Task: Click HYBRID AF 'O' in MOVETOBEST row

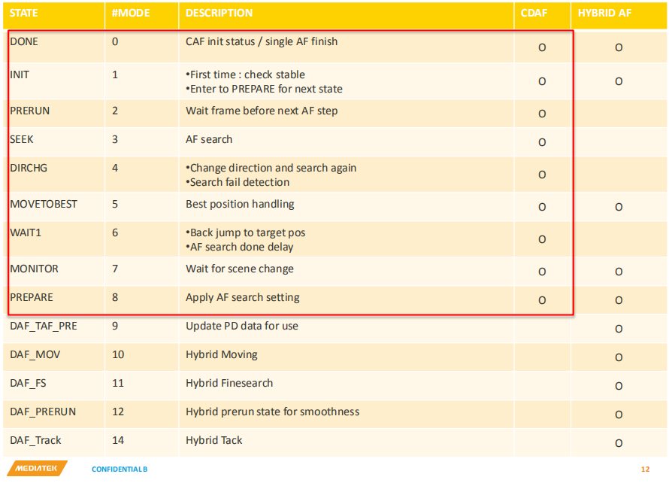Action: [619, 208]
